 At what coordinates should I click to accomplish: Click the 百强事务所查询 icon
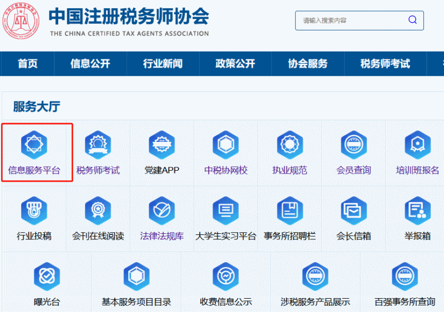point(405,277)
